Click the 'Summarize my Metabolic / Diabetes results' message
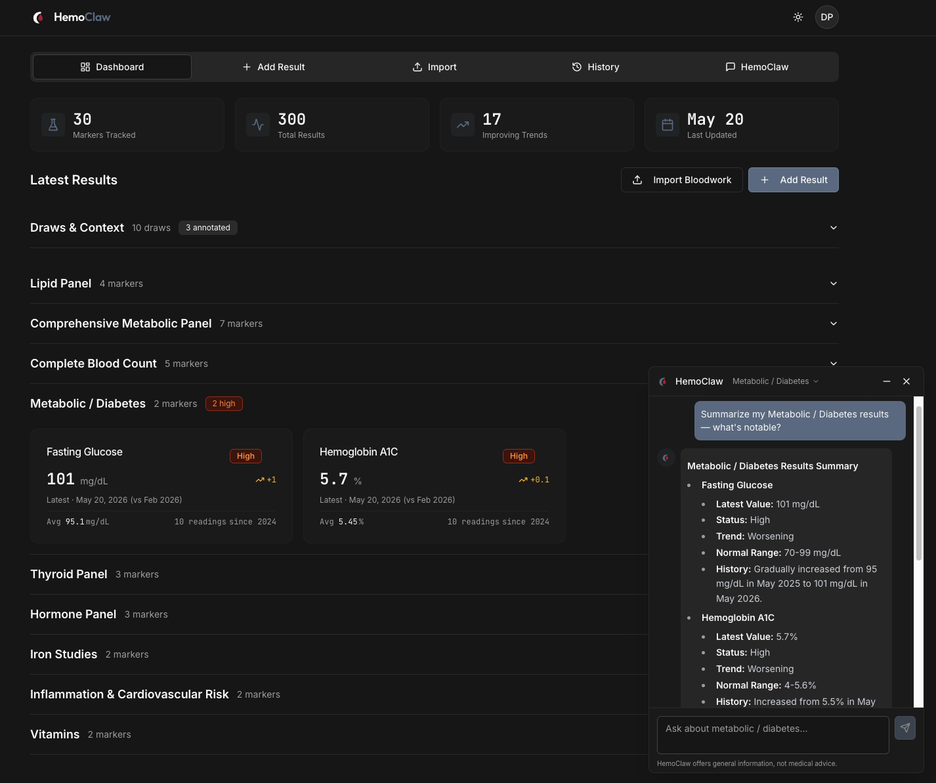 [800, 421]
